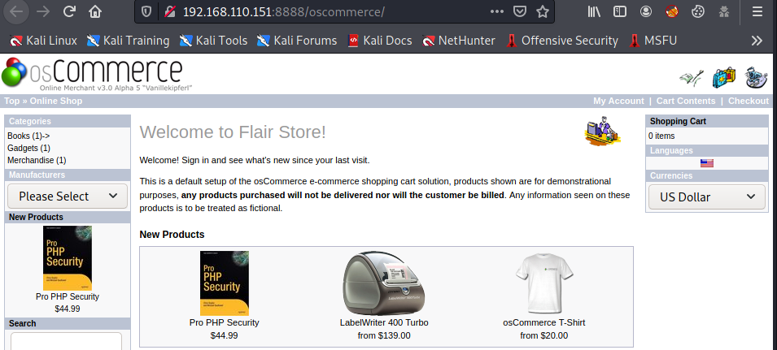Follow the Cart Contents navigation link
The width and height of the screenshot is (777, 350).
coord(686,101)
